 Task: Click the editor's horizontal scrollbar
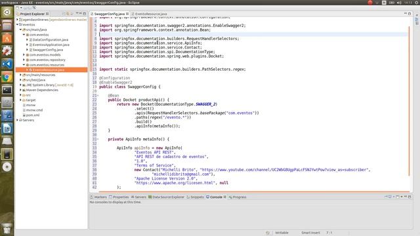coord(254,191)
